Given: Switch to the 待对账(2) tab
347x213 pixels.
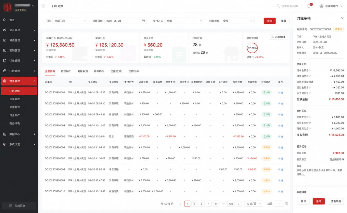Looking at the screenshot, I should tap(66, 71).
